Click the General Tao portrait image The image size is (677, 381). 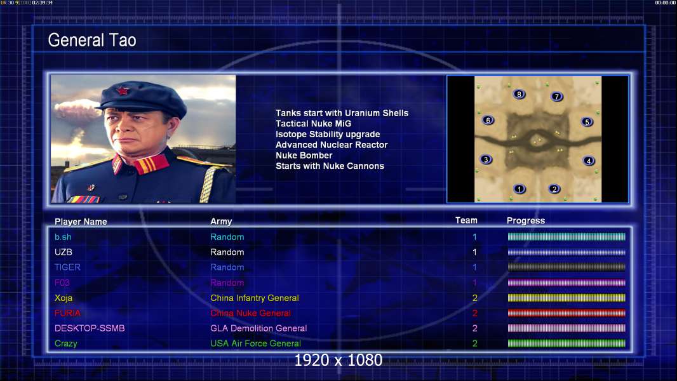(144, 139)
